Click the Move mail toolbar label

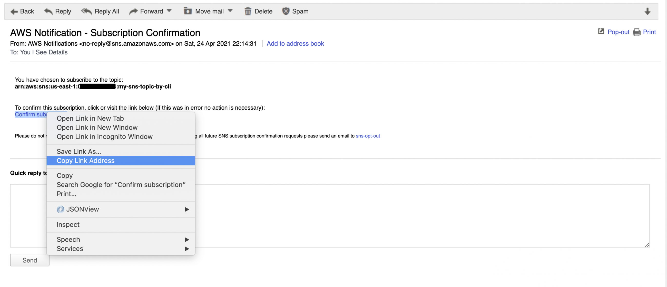coord(209,11)
